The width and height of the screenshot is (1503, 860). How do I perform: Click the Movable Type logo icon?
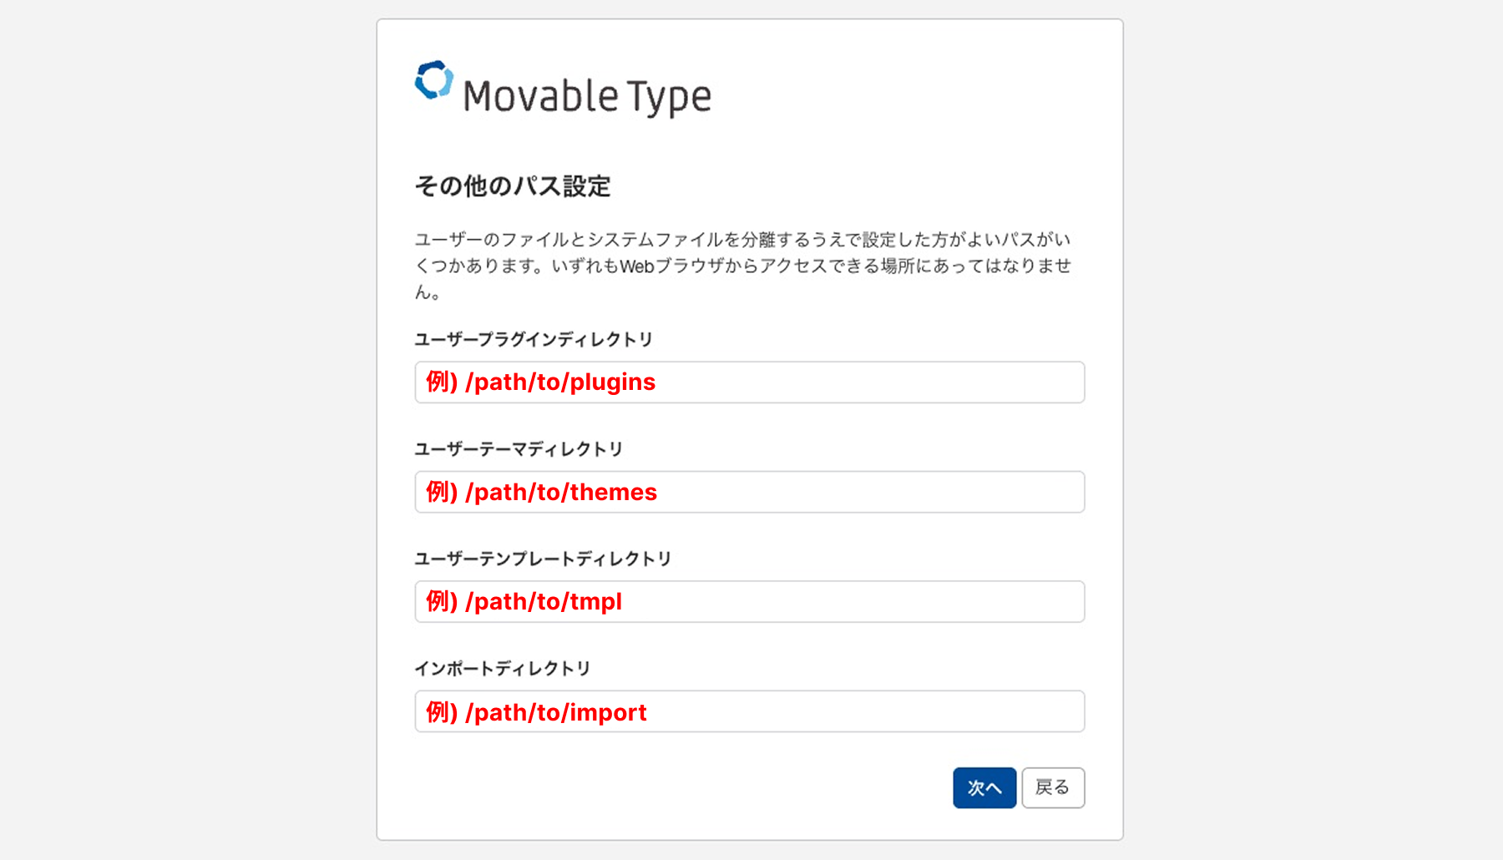[434, 80]
